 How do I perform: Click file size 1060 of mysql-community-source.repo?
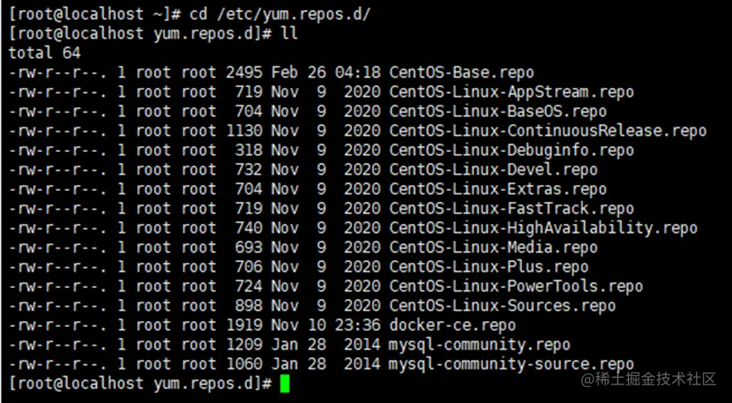(245, 364)
